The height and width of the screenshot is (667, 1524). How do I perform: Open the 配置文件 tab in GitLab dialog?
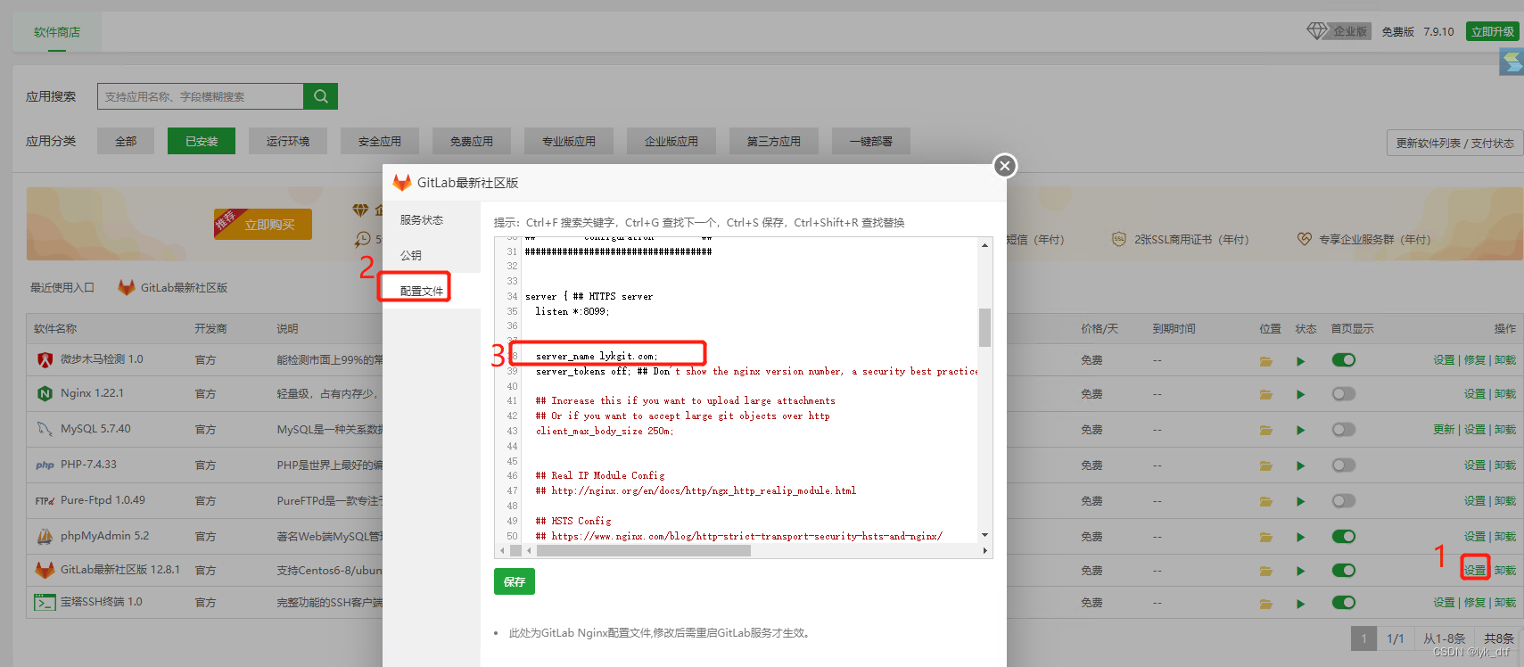tap(432, 292)
